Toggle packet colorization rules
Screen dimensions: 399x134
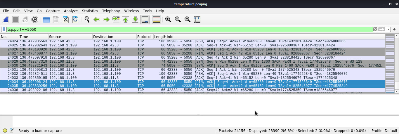[156, 19]
